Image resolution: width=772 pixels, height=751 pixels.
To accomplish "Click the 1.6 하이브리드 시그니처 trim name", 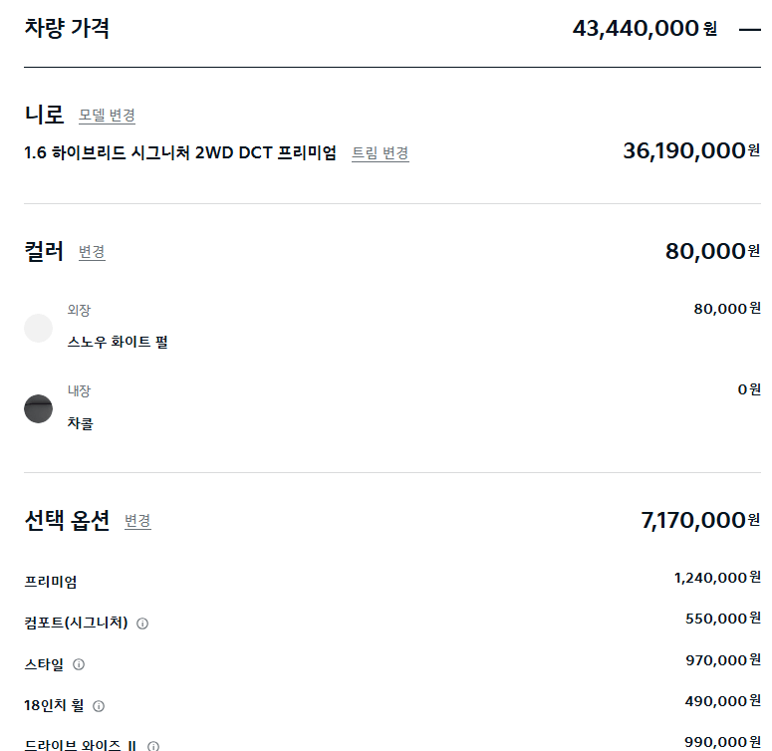I will tap(180, 152).
